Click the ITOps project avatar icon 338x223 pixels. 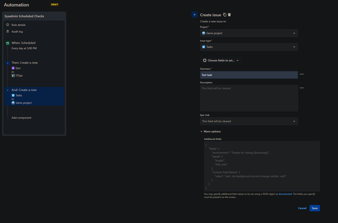[13, 75]
